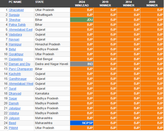The width and height of the screenshot is (164, 131).
Task: Follow the Purvi Champaran link
Action: pyautogui.click(x=21, y=69)
